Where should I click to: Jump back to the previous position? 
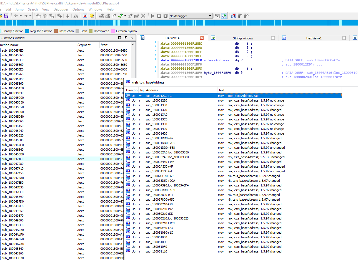(16, 16)
